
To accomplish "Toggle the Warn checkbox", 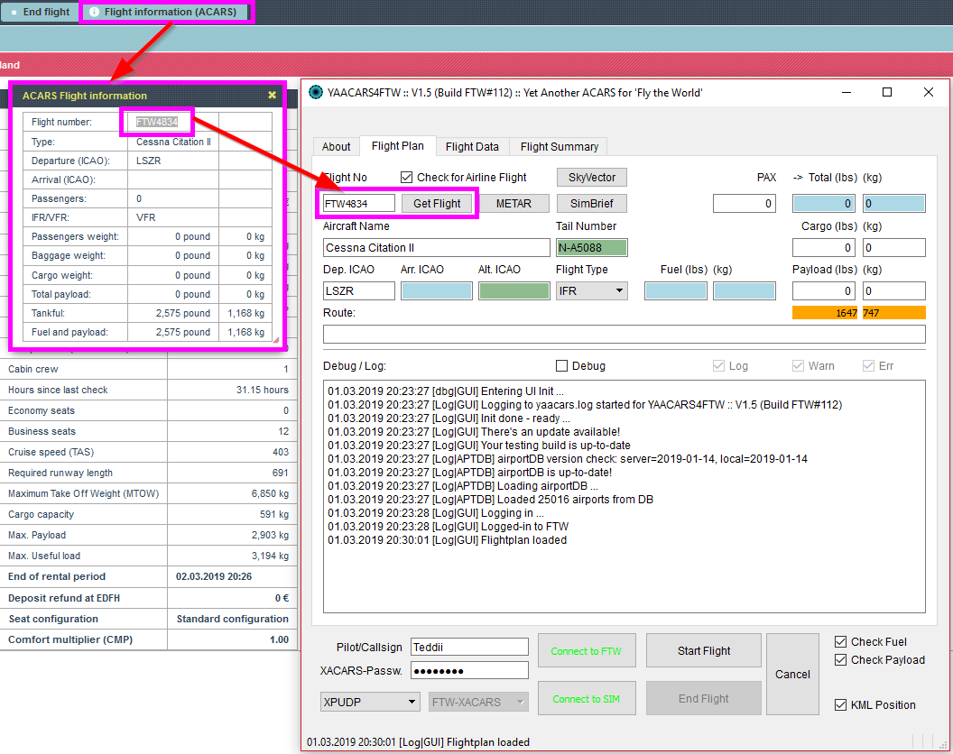I will [798, 366].
